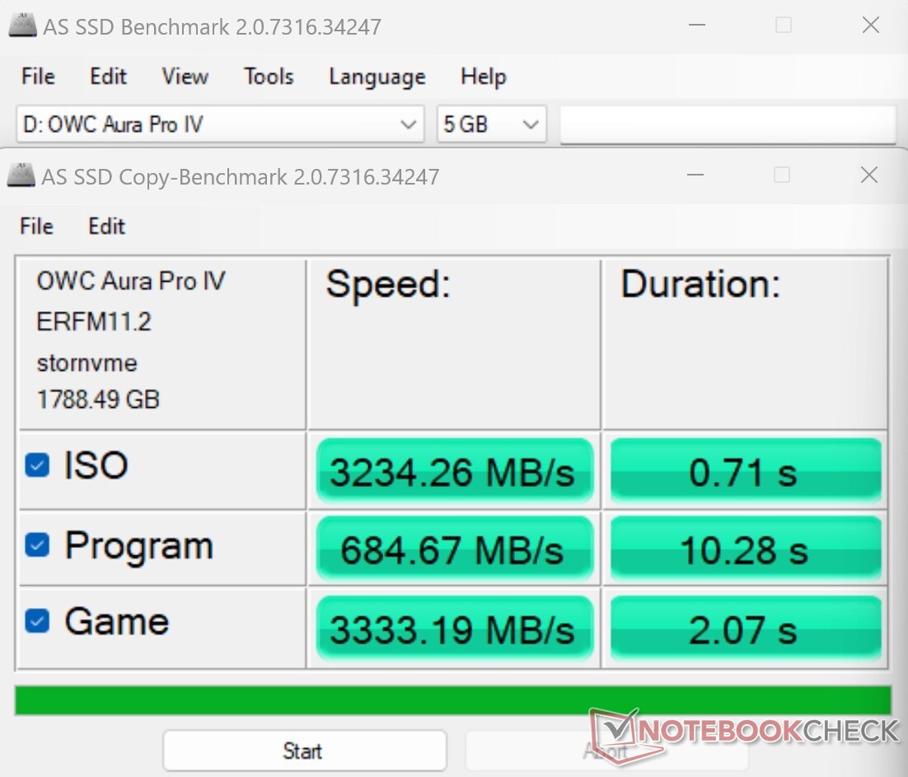Minimize the AS SSD Benchmark main window
Viewport: 908px width, 777px height.
point(697,25)
